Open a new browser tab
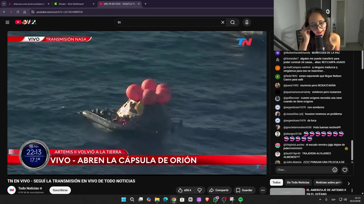 click(146, 4)
